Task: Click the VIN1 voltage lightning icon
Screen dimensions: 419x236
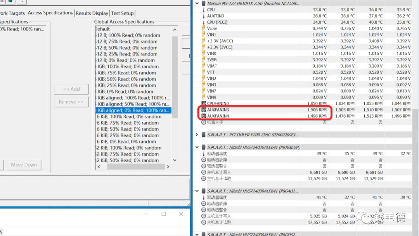Action: [204, 35]
